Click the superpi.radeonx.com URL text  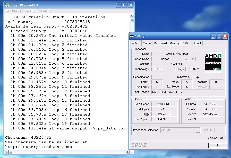[40, 147]
